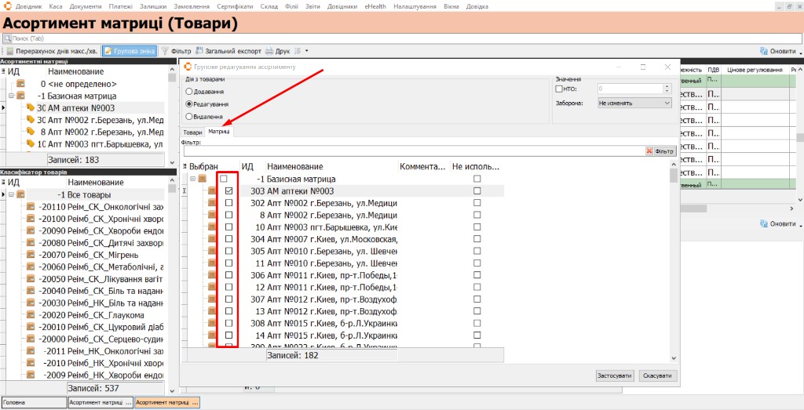Collapse the Базисная матрица node in dialog tree

point(193,180)
